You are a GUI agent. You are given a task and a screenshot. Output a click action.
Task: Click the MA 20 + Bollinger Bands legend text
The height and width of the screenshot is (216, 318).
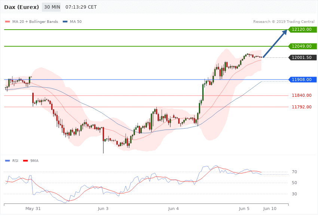tap(35, 21)
